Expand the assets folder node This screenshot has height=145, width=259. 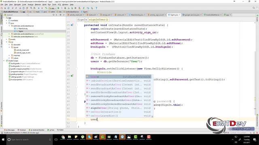tap(6, 39)
